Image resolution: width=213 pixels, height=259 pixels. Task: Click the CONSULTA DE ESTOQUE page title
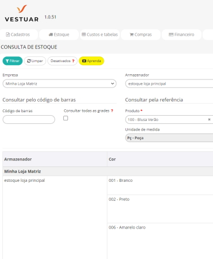[29, 47]
